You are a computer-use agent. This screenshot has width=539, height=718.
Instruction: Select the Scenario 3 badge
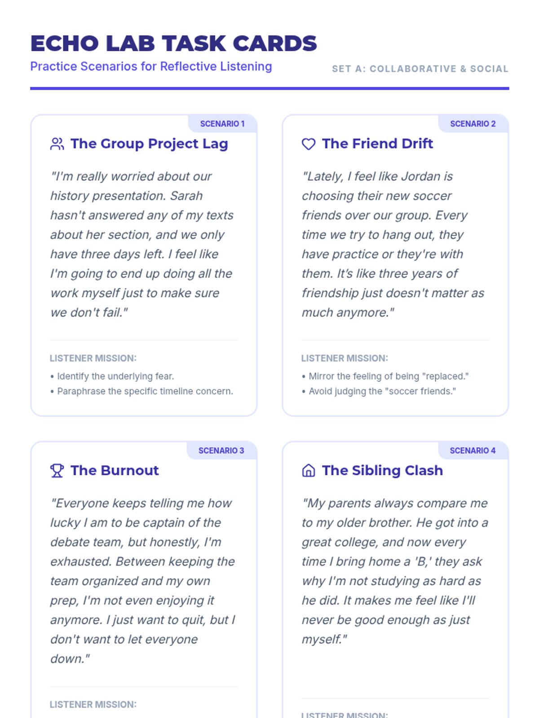point(221,451)
